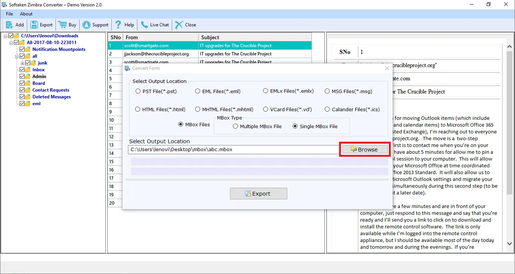The image size is (515, 274).
Task: Uncheck the Deleted Messages checkbox
Action: point(22,97)
